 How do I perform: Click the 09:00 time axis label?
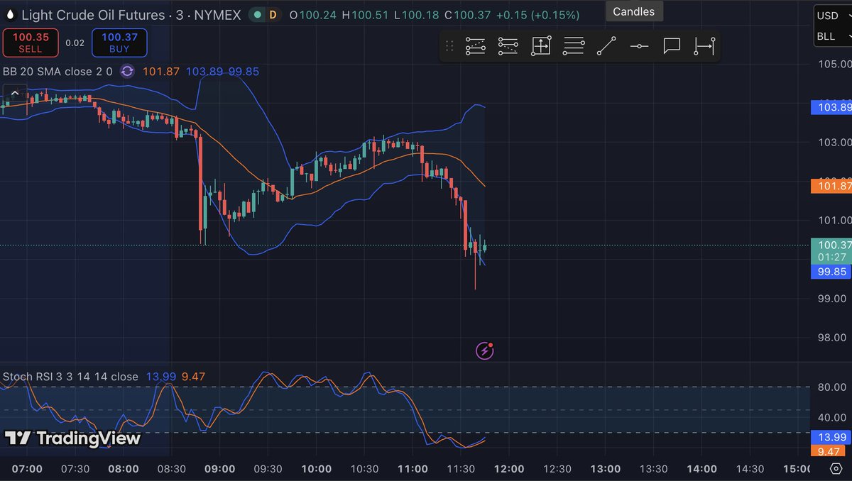coord(219,469)
